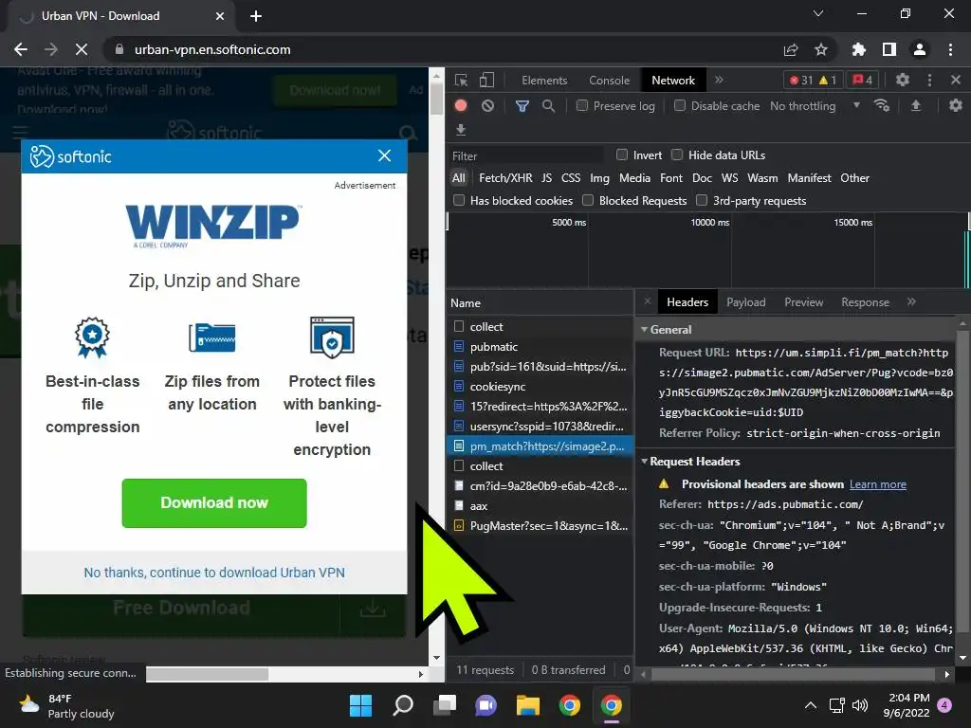Click the address bar URL
This screenshot has width=971, height=728.
point(212,49)
